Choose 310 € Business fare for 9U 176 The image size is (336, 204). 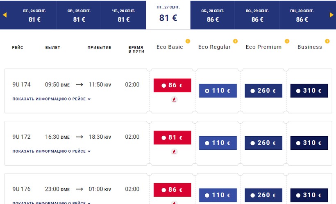(x=309, y=195)
